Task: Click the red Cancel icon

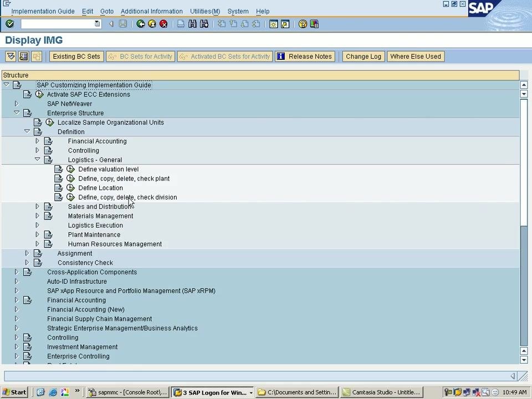Action: (163, 24)
